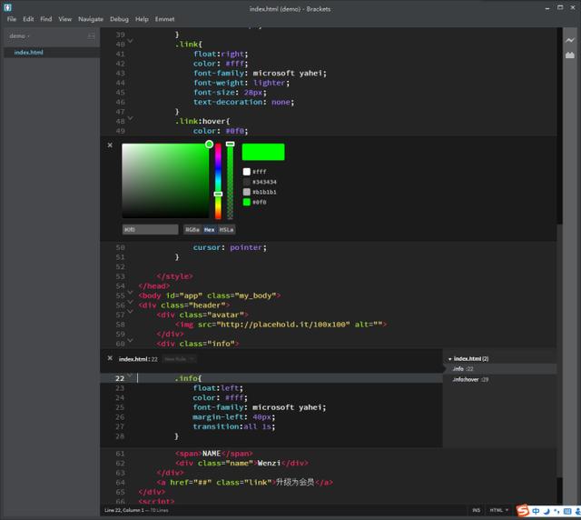
Task: Collapse the index.html (2) rule list
Action: coord(450,359)
